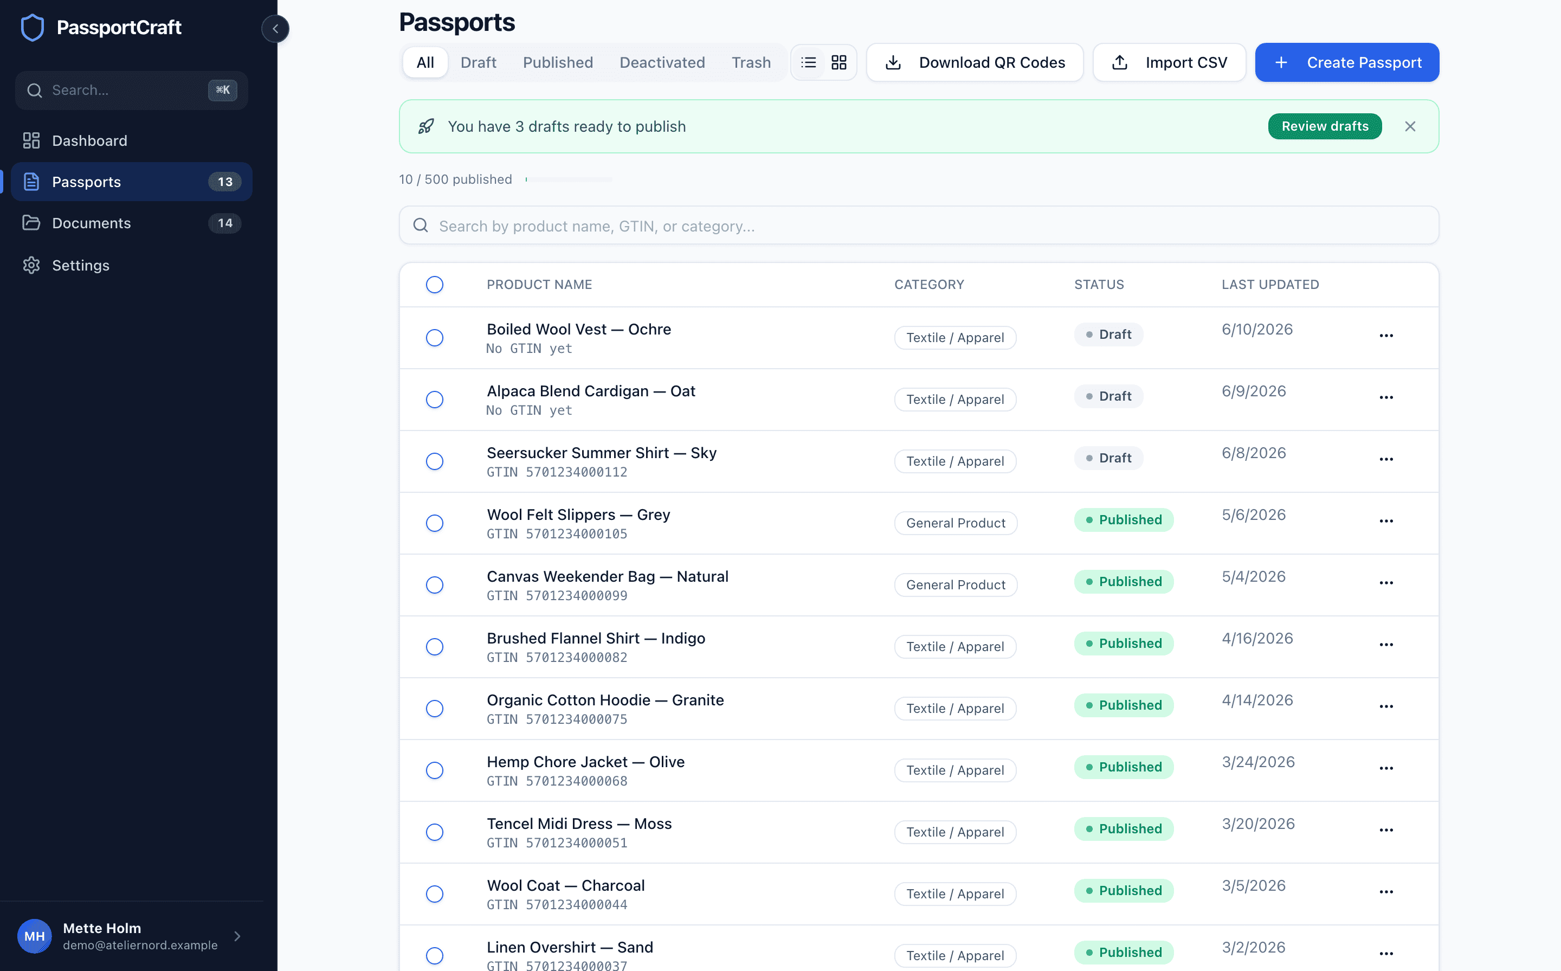Show all passports with the All tab
1561x971 pixels.
[x=425, y=62]
